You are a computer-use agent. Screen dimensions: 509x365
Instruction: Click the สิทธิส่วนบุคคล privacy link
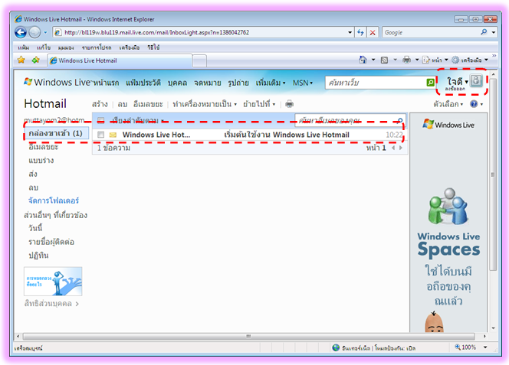click(x=51, y=304)
